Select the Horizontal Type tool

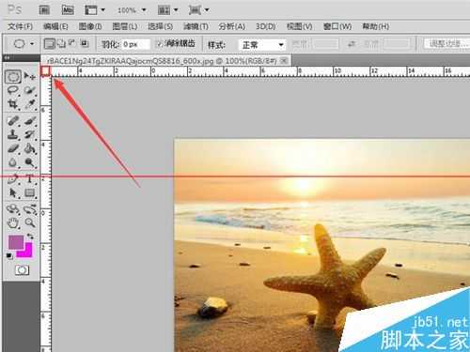pyautogui.click(x=30, y=178)
